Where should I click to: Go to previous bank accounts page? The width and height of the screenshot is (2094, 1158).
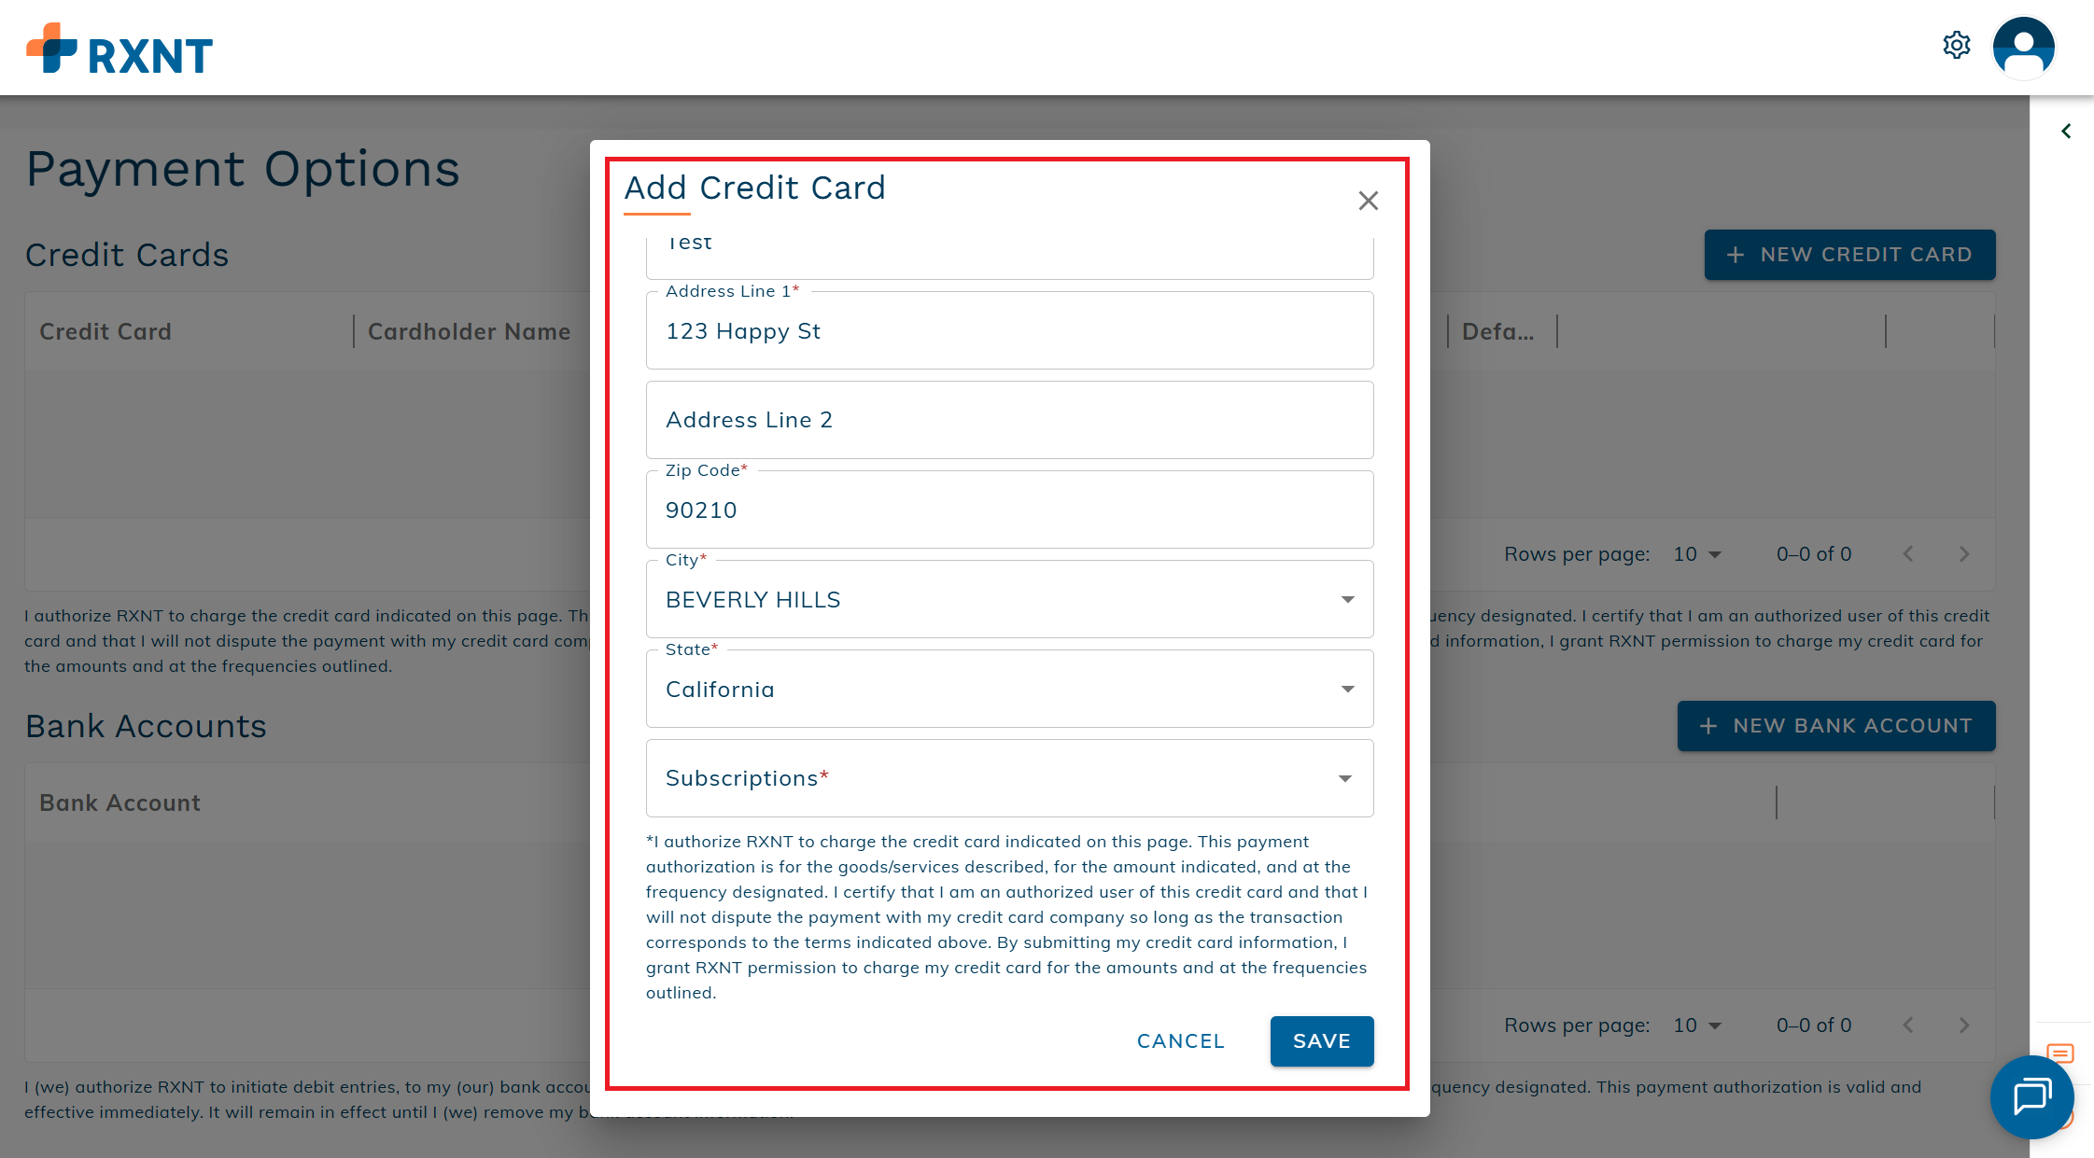[x=1908, y=1025]
